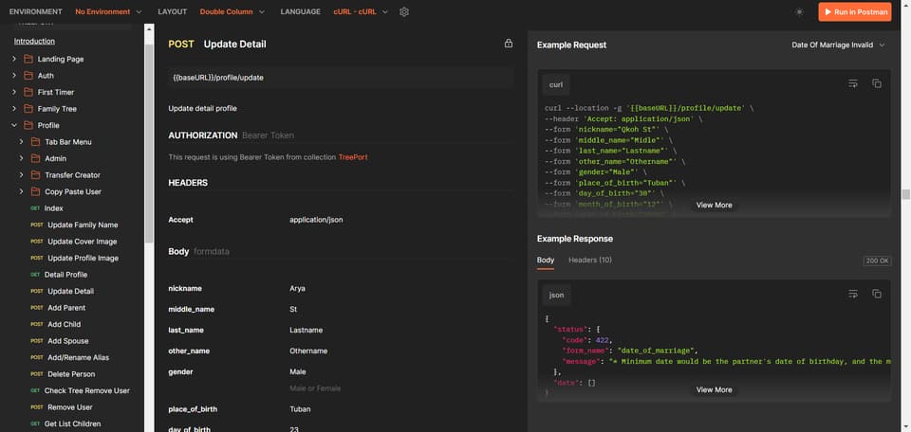Viewport: 911px width, 432px height.
Task: Click Copy Paste User folder icon
Action: coord(35,191)
